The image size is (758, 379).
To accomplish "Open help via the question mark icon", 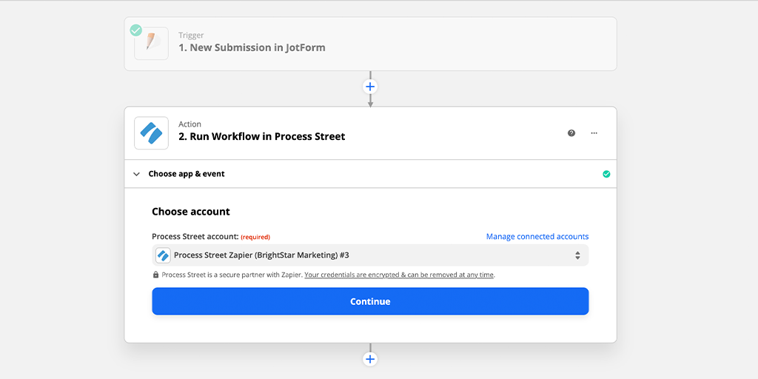I will pyautogui.click(x=571, y=133).
